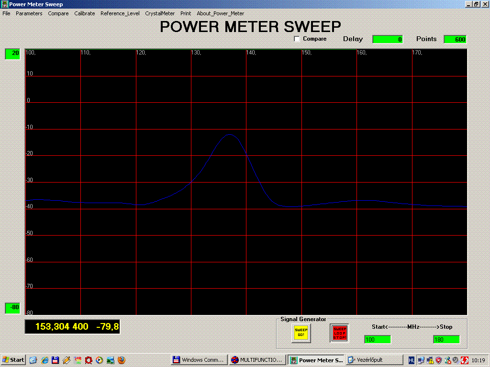Click the red ring quick launch icon

point(89,360)
